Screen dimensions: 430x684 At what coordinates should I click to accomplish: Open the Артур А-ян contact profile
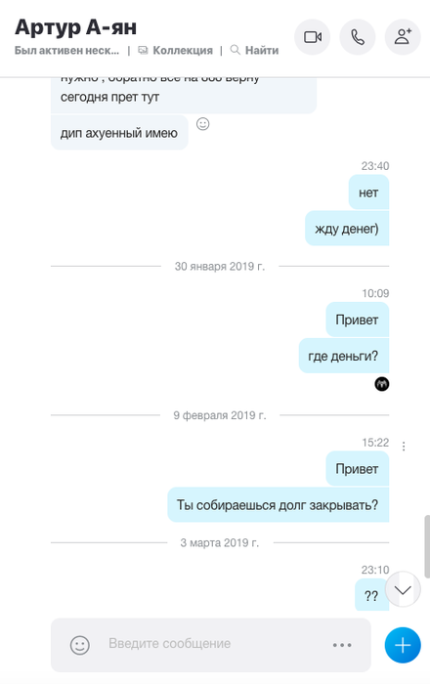[x=76, y=27]
